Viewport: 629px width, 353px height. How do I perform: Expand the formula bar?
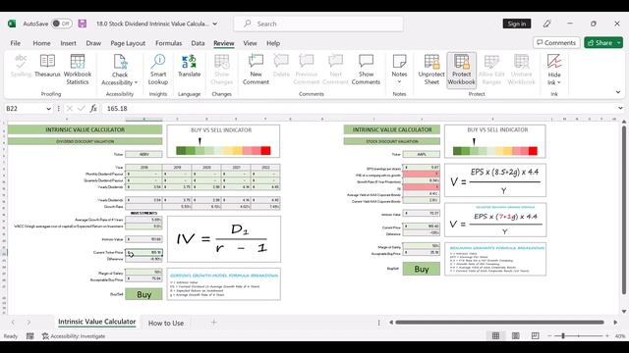(x=620, y=108)
